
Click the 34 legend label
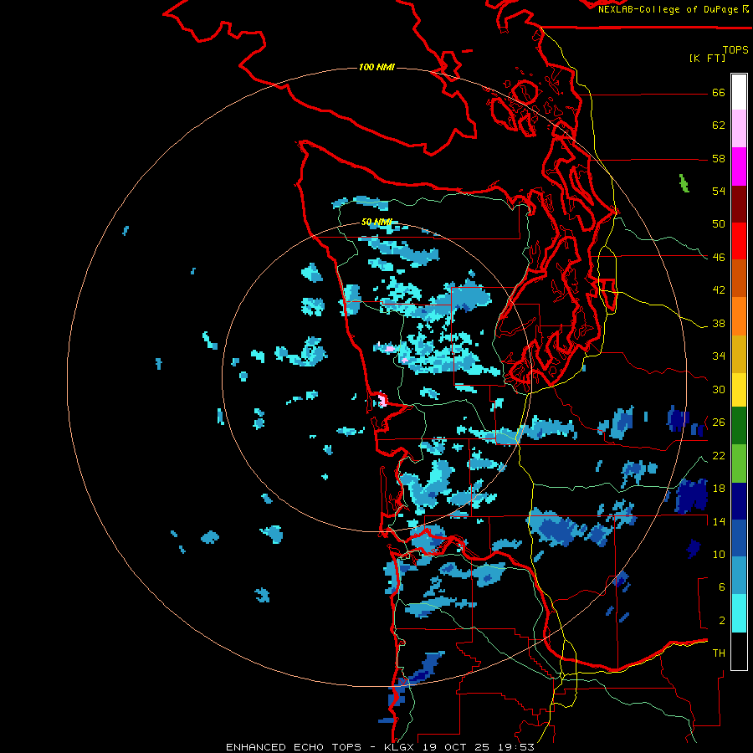[719, 356]
